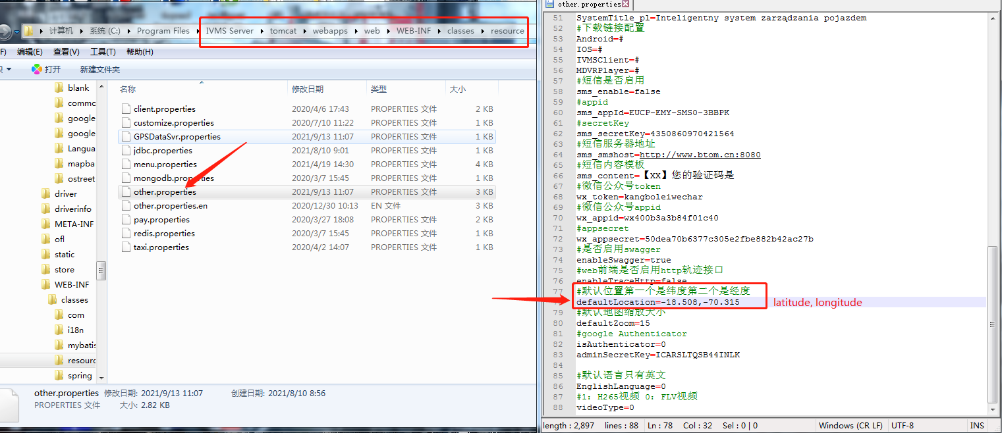Click the address bar folder icon
Image resolution: width=1002 pixels, height=433 pixels.
(29, 31)
